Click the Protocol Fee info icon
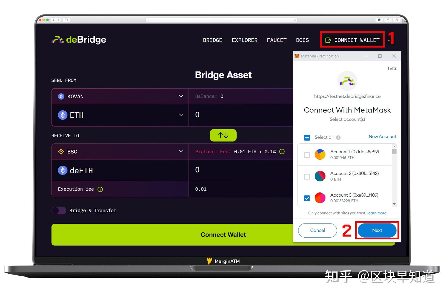The width and height of the screenshot is (446, 295). 282,152
